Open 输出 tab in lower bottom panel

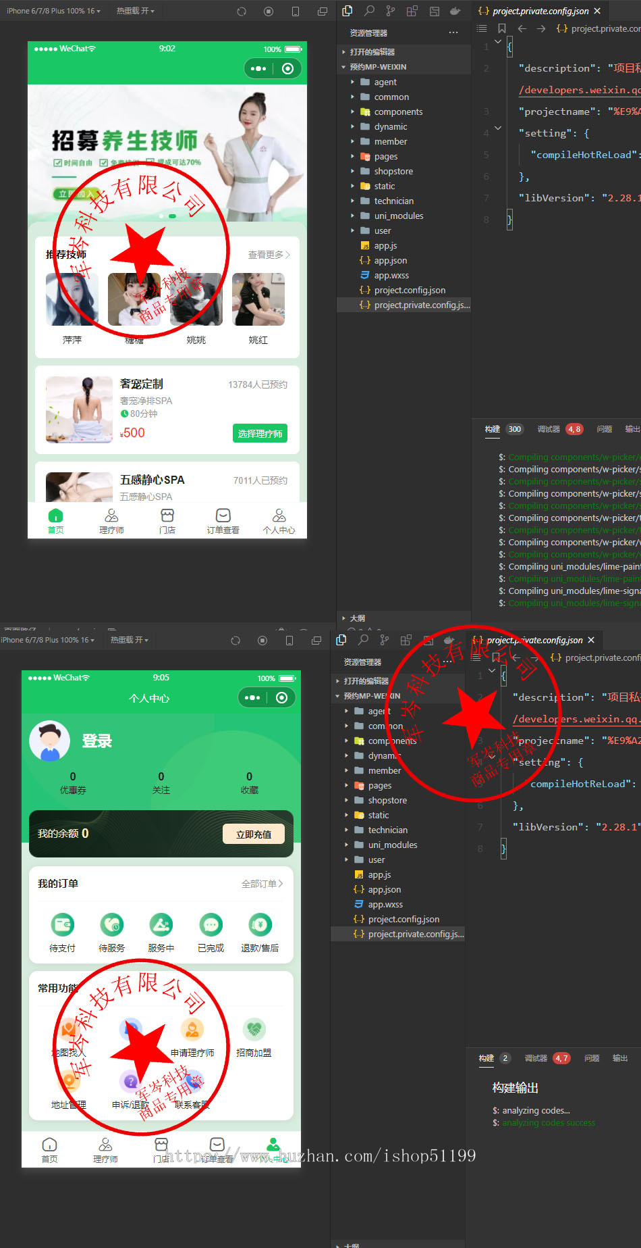pos(620,1058)
